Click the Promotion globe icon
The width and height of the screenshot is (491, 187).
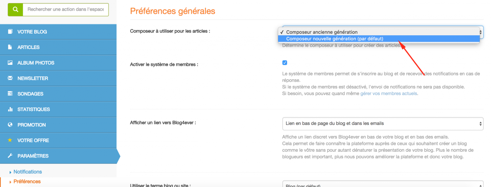click(x=10, y=125)
